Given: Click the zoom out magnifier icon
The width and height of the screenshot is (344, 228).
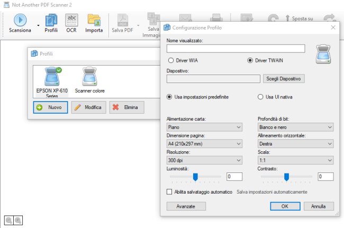Looking at the screenshot, I should pos(9,220).
